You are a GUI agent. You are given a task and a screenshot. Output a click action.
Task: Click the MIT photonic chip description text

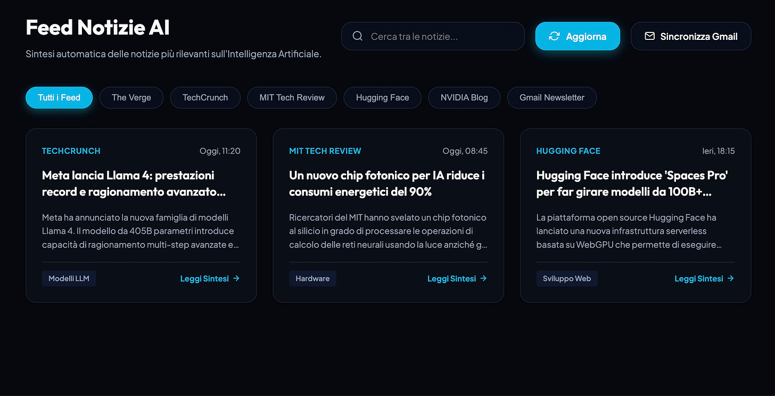coord(388,231)
